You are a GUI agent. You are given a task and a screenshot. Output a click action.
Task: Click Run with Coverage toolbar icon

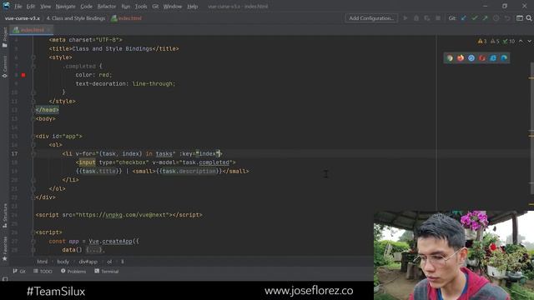click(x=427, y=18)
